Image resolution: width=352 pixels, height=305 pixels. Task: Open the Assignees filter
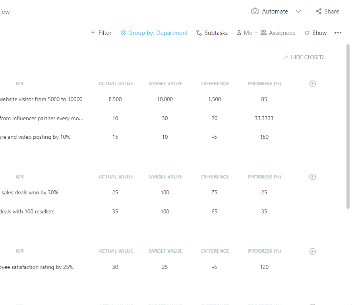(x=278, y=33)
